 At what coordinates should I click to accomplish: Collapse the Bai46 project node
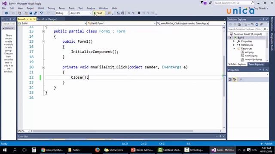pyautogui.click(x=231, y=38)
